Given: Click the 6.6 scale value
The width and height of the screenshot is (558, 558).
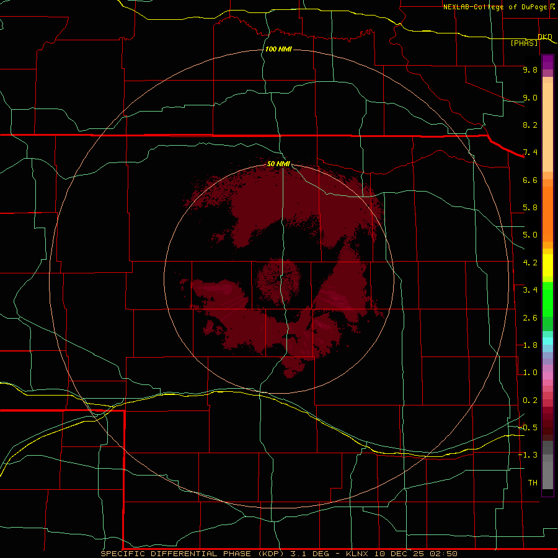Looking at the screenshot, I should click(x=530, y=180).
